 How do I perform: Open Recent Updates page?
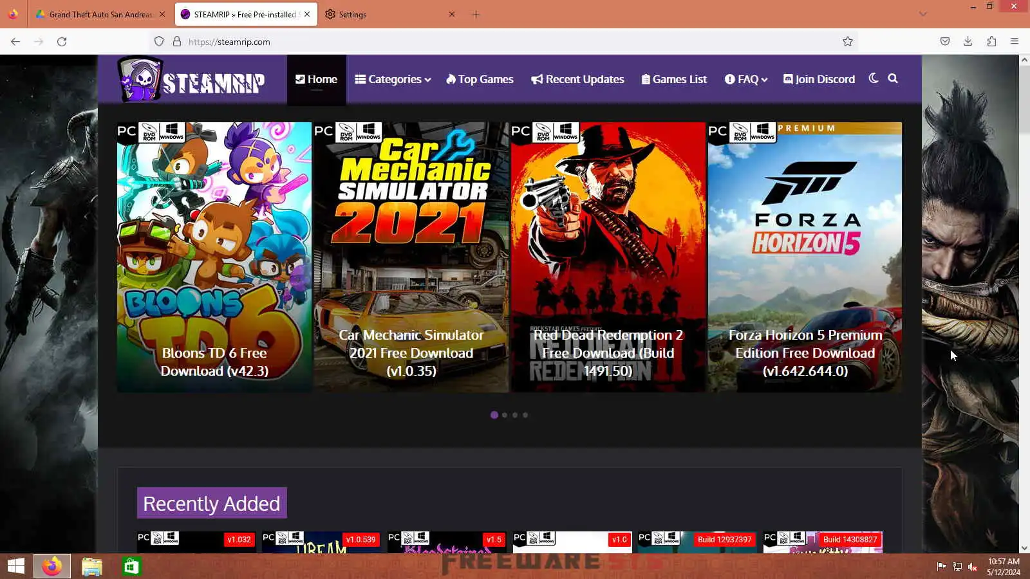(577, 79)
